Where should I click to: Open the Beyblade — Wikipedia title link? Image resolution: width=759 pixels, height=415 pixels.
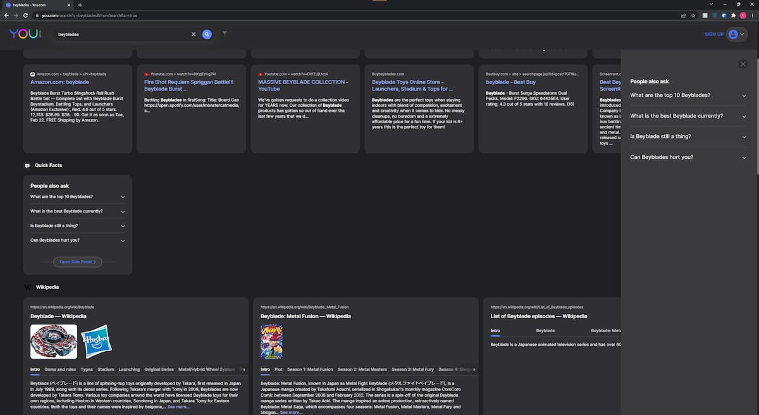point(58,316)
